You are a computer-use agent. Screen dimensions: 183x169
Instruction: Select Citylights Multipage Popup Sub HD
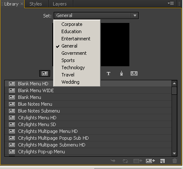click(88, 138)
